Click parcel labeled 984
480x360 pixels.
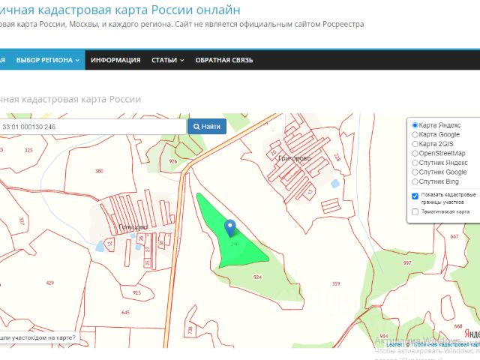pyautogui.click(x=383, y=336)
